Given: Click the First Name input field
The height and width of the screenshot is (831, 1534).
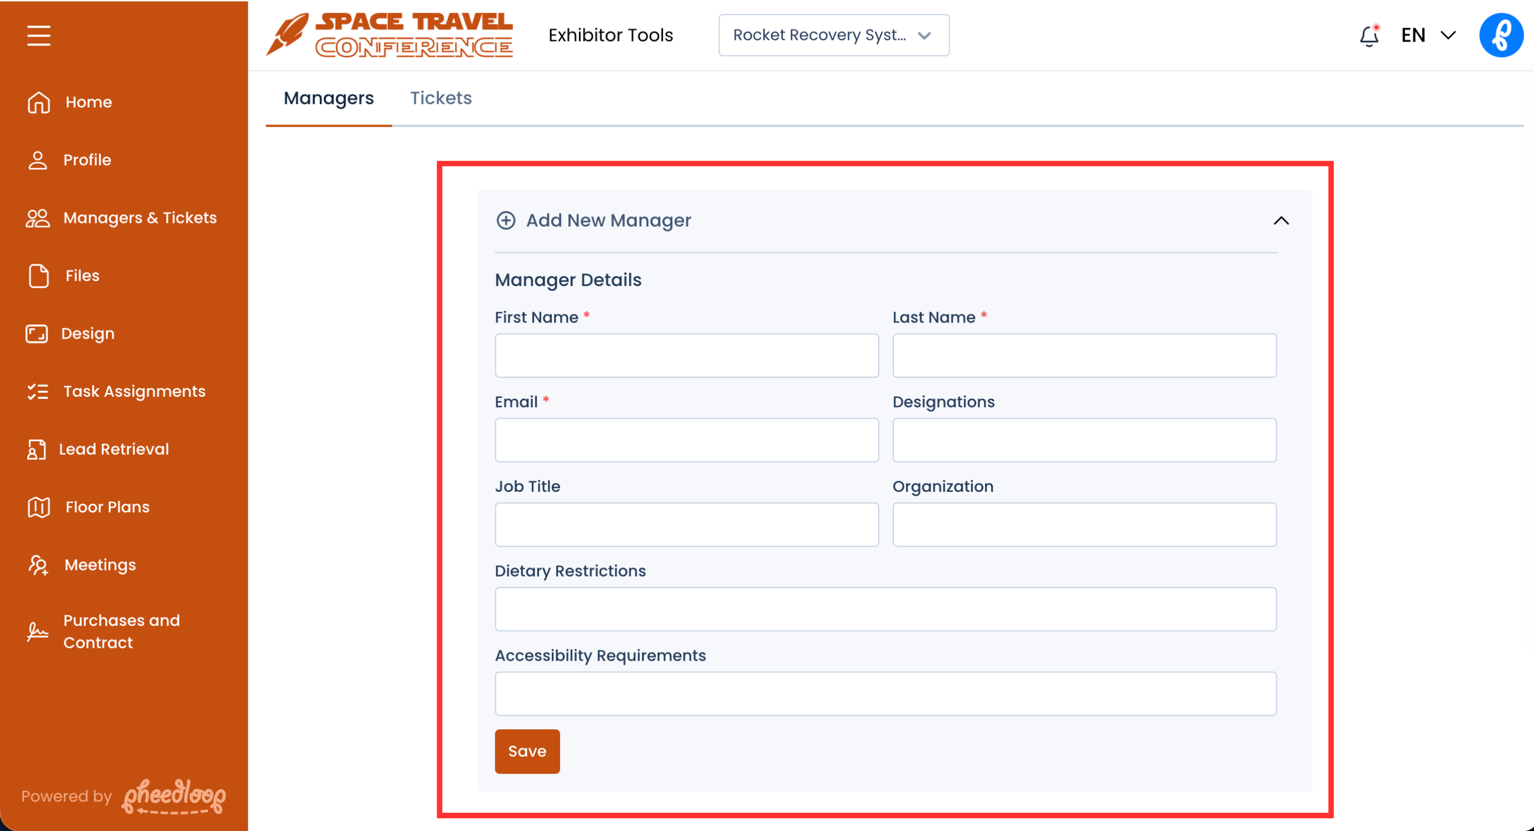Looking at the screenshot, I should coord(686,355).
